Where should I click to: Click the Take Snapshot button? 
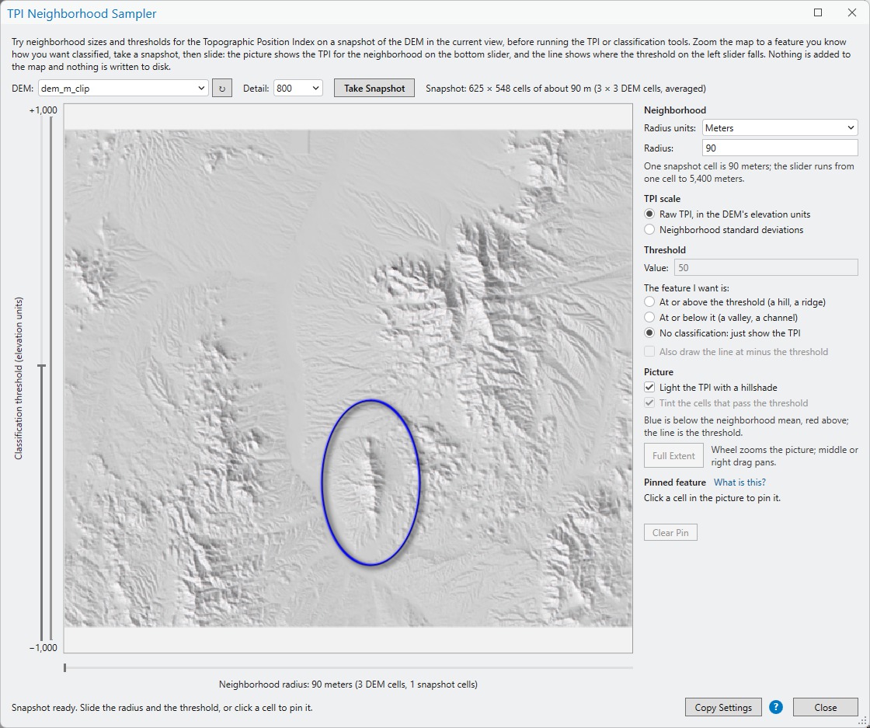point(374,89)
